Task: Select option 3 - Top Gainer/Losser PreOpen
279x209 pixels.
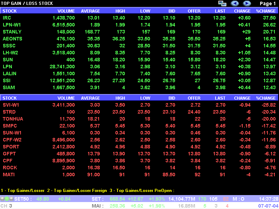Action: [x=142, y=191]
